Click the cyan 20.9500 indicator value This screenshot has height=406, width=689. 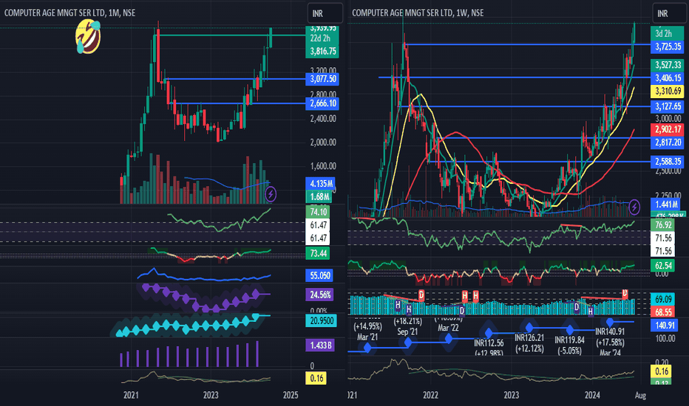pos(322,321)
